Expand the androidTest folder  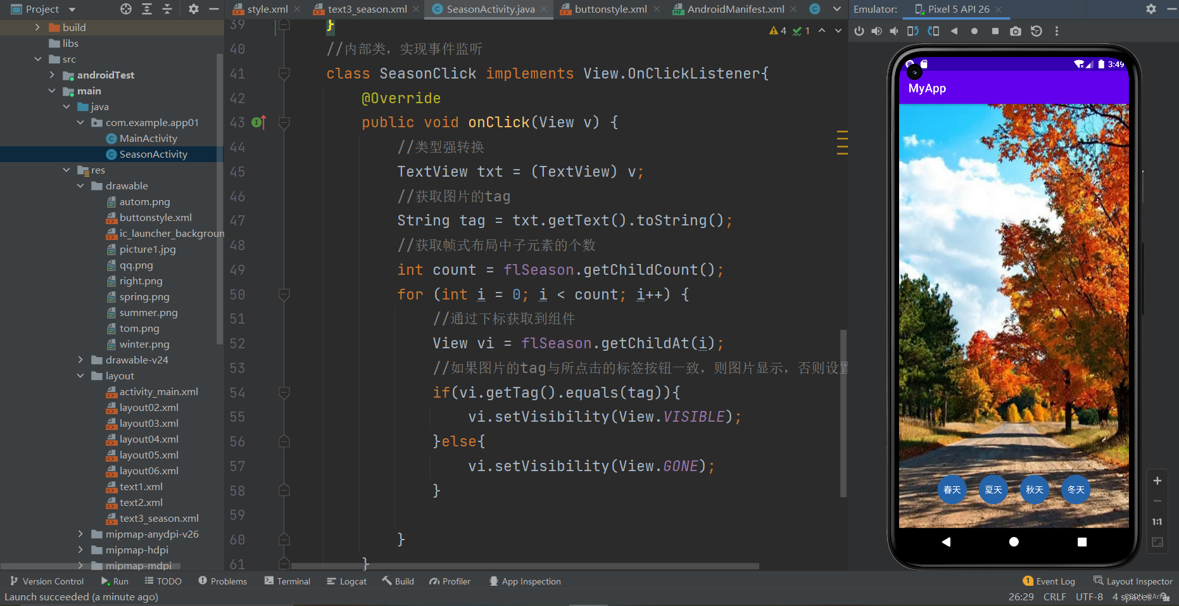[x=52, y=75]
